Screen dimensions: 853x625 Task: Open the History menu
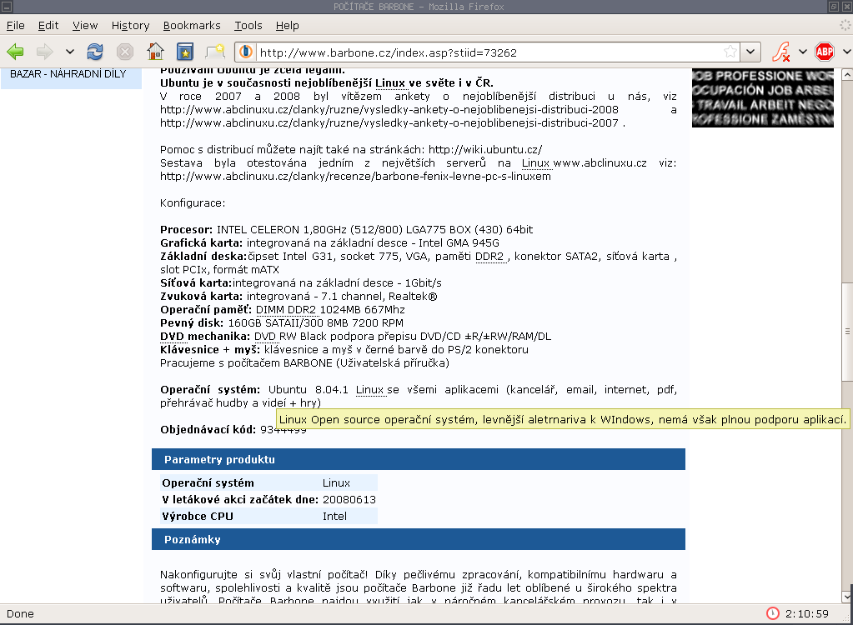[131, 26]
